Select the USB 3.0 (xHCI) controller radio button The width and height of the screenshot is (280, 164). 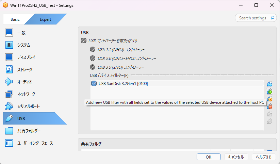[x=93, y=67]
